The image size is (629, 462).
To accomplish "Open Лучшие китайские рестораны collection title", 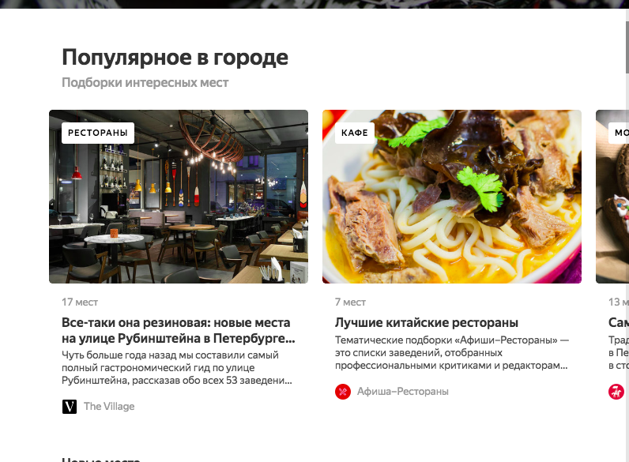I will click(427, 322).
